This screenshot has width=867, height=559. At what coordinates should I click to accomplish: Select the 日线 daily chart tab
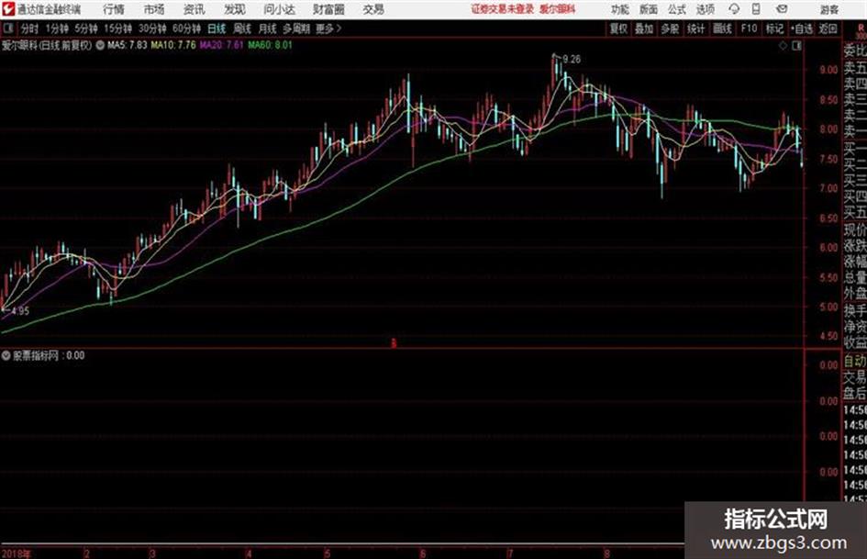pyautogui.click(x=217, y=28)
